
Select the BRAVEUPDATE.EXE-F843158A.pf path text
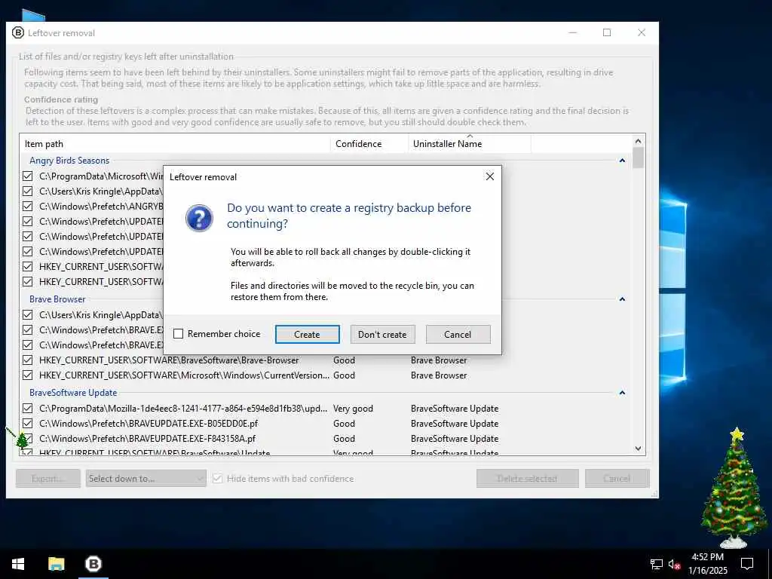[147, 439]
